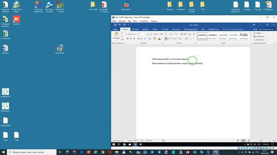Adjust the Word zoom slider
The image size is (277, 155).
(261, 141)
